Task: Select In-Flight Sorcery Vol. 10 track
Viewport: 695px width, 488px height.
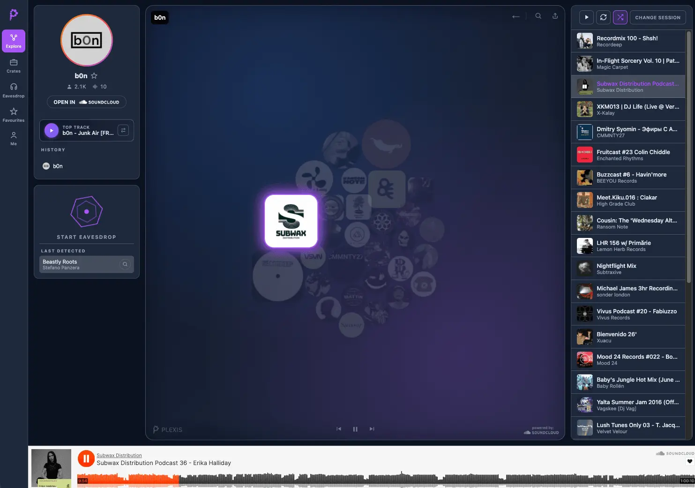Action: (x=628, y=64)
